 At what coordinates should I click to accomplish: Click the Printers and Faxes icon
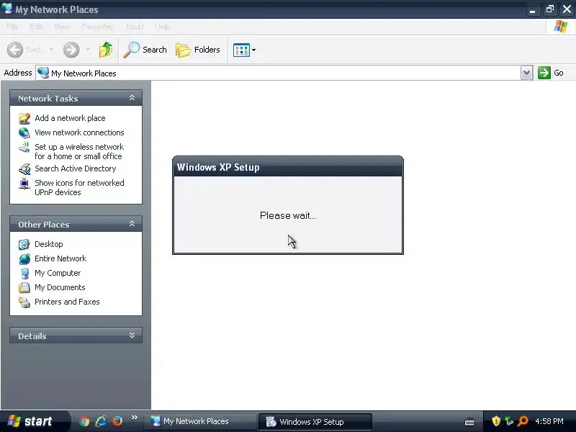pyautogui.click(x=24, y=302)
